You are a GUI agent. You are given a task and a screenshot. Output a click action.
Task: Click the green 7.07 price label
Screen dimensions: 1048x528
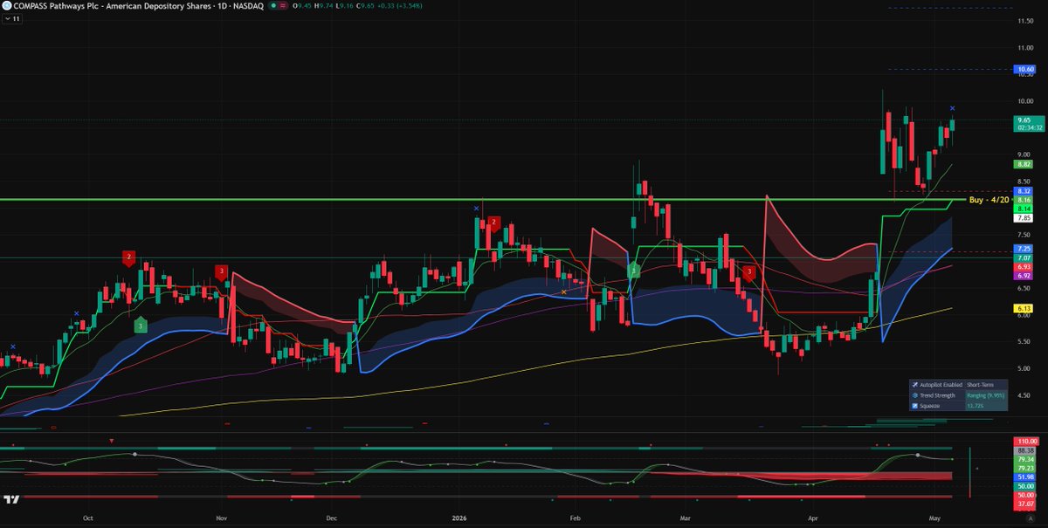pyautogui.click(x=1024, y=259)
